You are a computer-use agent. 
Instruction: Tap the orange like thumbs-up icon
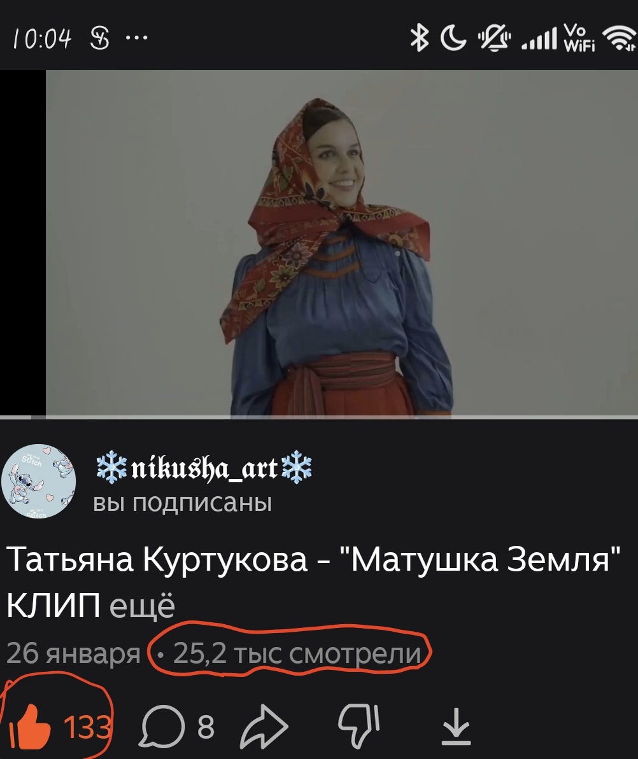click(x=31, y=727)
